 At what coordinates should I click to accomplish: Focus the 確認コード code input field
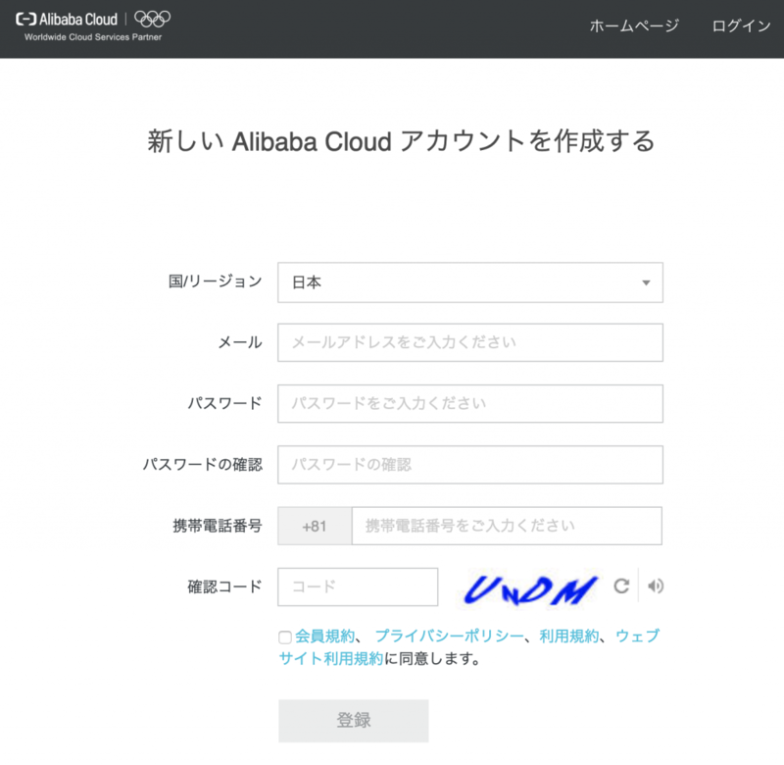click(358, 586)
